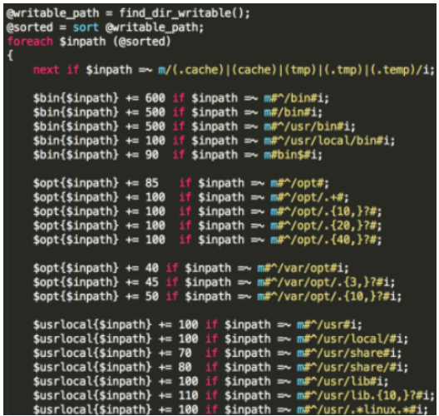The width and height of the screenshot is (439, 416).
Task: Click the $usrlocal line adding 80
Action: pos(220,367)
